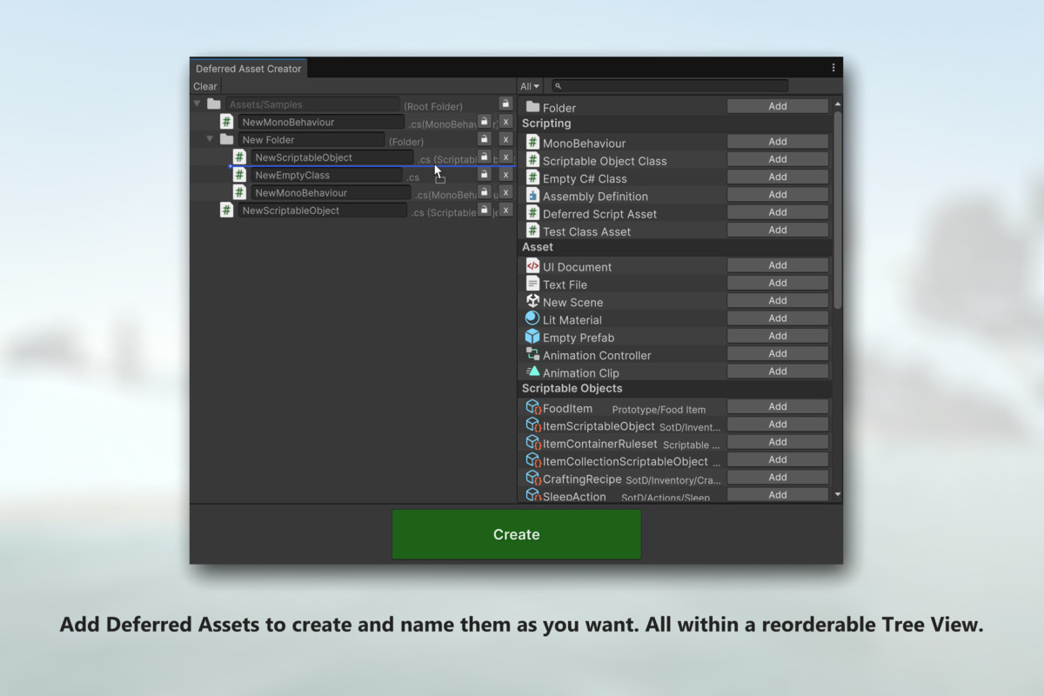Click inside the search field
The height and width of the screenshot is (696, 1044).
click(668, 85)
